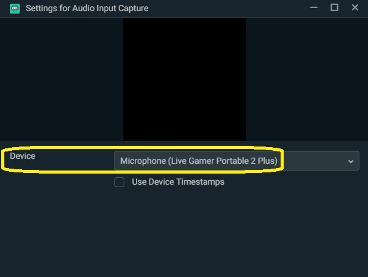Enable the Use Device Timestamps checkbox
Screen dimensions: 368x277
tap(119, 182)
